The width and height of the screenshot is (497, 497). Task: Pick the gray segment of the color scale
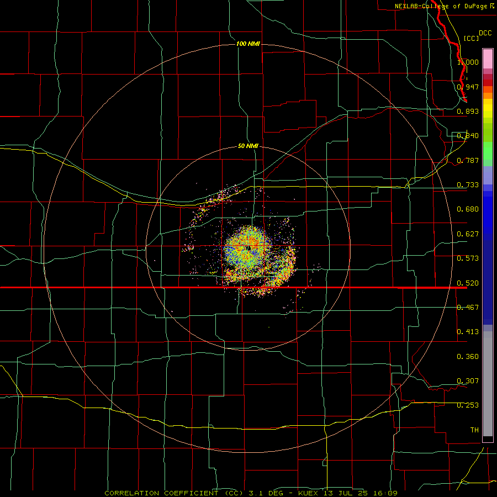coord(488,384)
